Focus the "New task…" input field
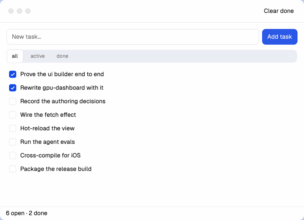304x220 pixels. 133,37
